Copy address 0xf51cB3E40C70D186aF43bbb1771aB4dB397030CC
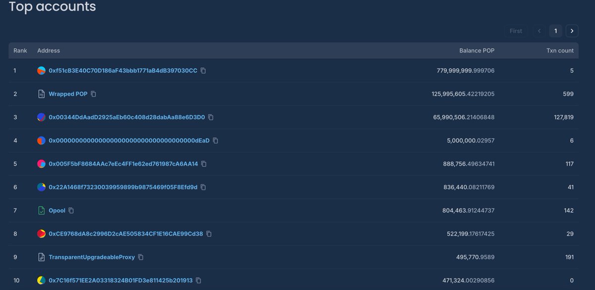 pyautogui.click(x=203, y=71)
